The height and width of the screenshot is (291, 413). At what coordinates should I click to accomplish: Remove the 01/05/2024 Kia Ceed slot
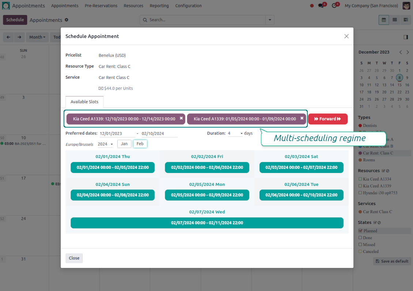(302, 118)
